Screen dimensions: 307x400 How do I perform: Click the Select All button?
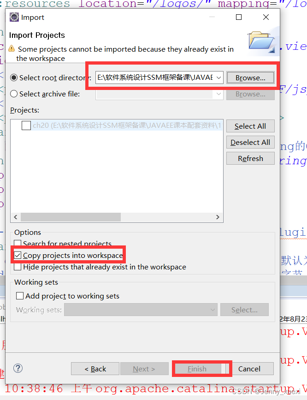250,126
